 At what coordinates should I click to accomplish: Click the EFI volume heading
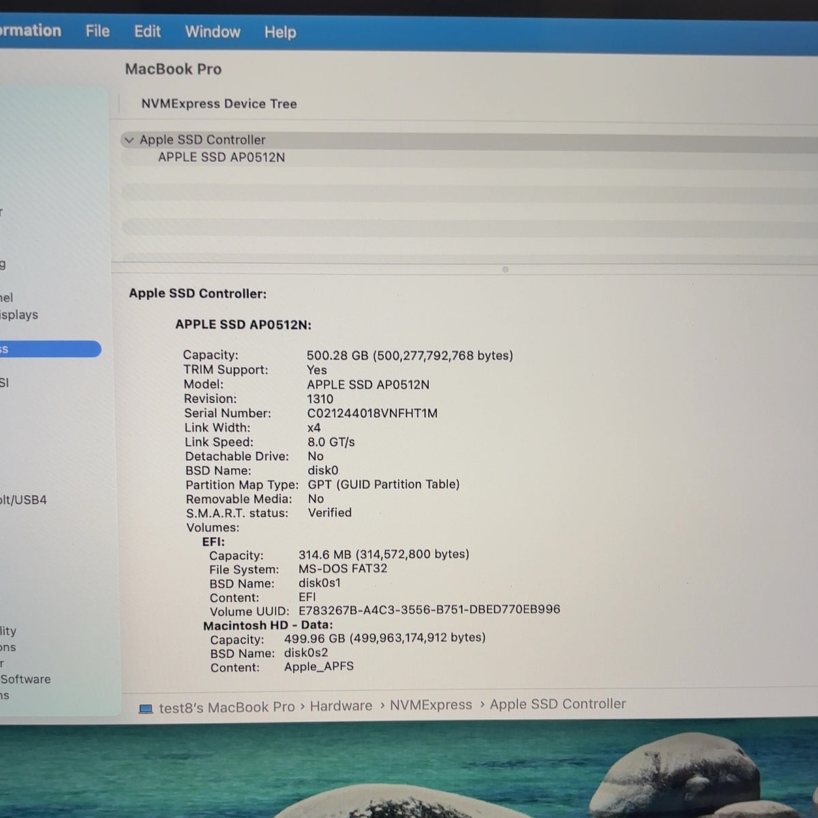click(x=213, y=542)
